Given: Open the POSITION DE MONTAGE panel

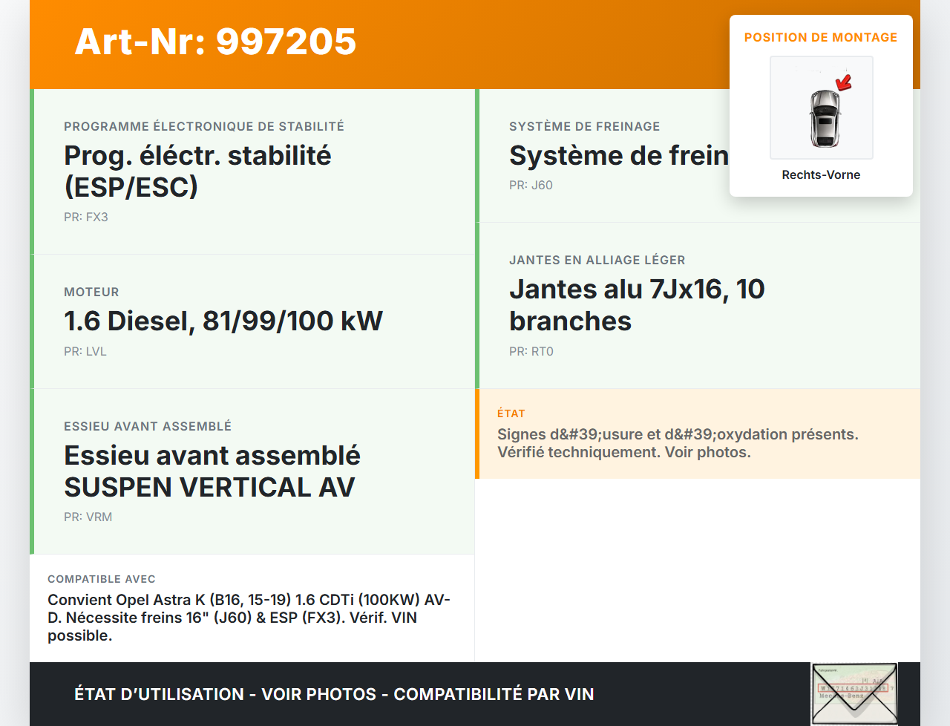Looking at the screenshot, I should pyautogui.click(x=821, y=37).
